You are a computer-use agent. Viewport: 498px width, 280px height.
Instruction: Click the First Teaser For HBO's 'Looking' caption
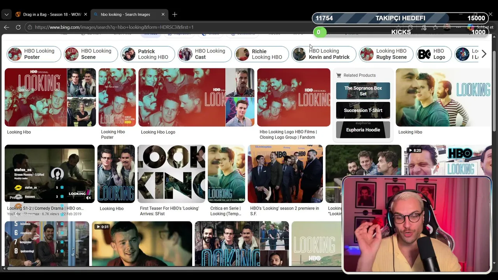click(169, 211)
